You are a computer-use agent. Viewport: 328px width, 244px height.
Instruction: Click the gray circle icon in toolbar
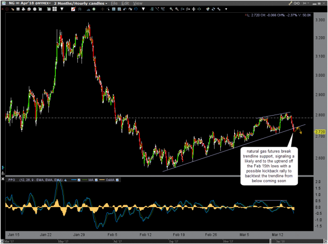35,9
